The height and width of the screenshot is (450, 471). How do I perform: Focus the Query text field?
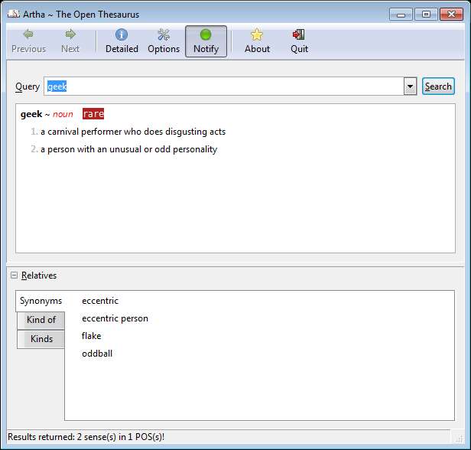tap(224, 86)
